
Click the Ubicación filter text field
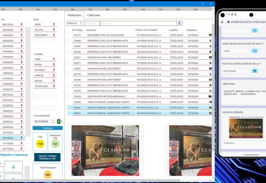point(138,23)
